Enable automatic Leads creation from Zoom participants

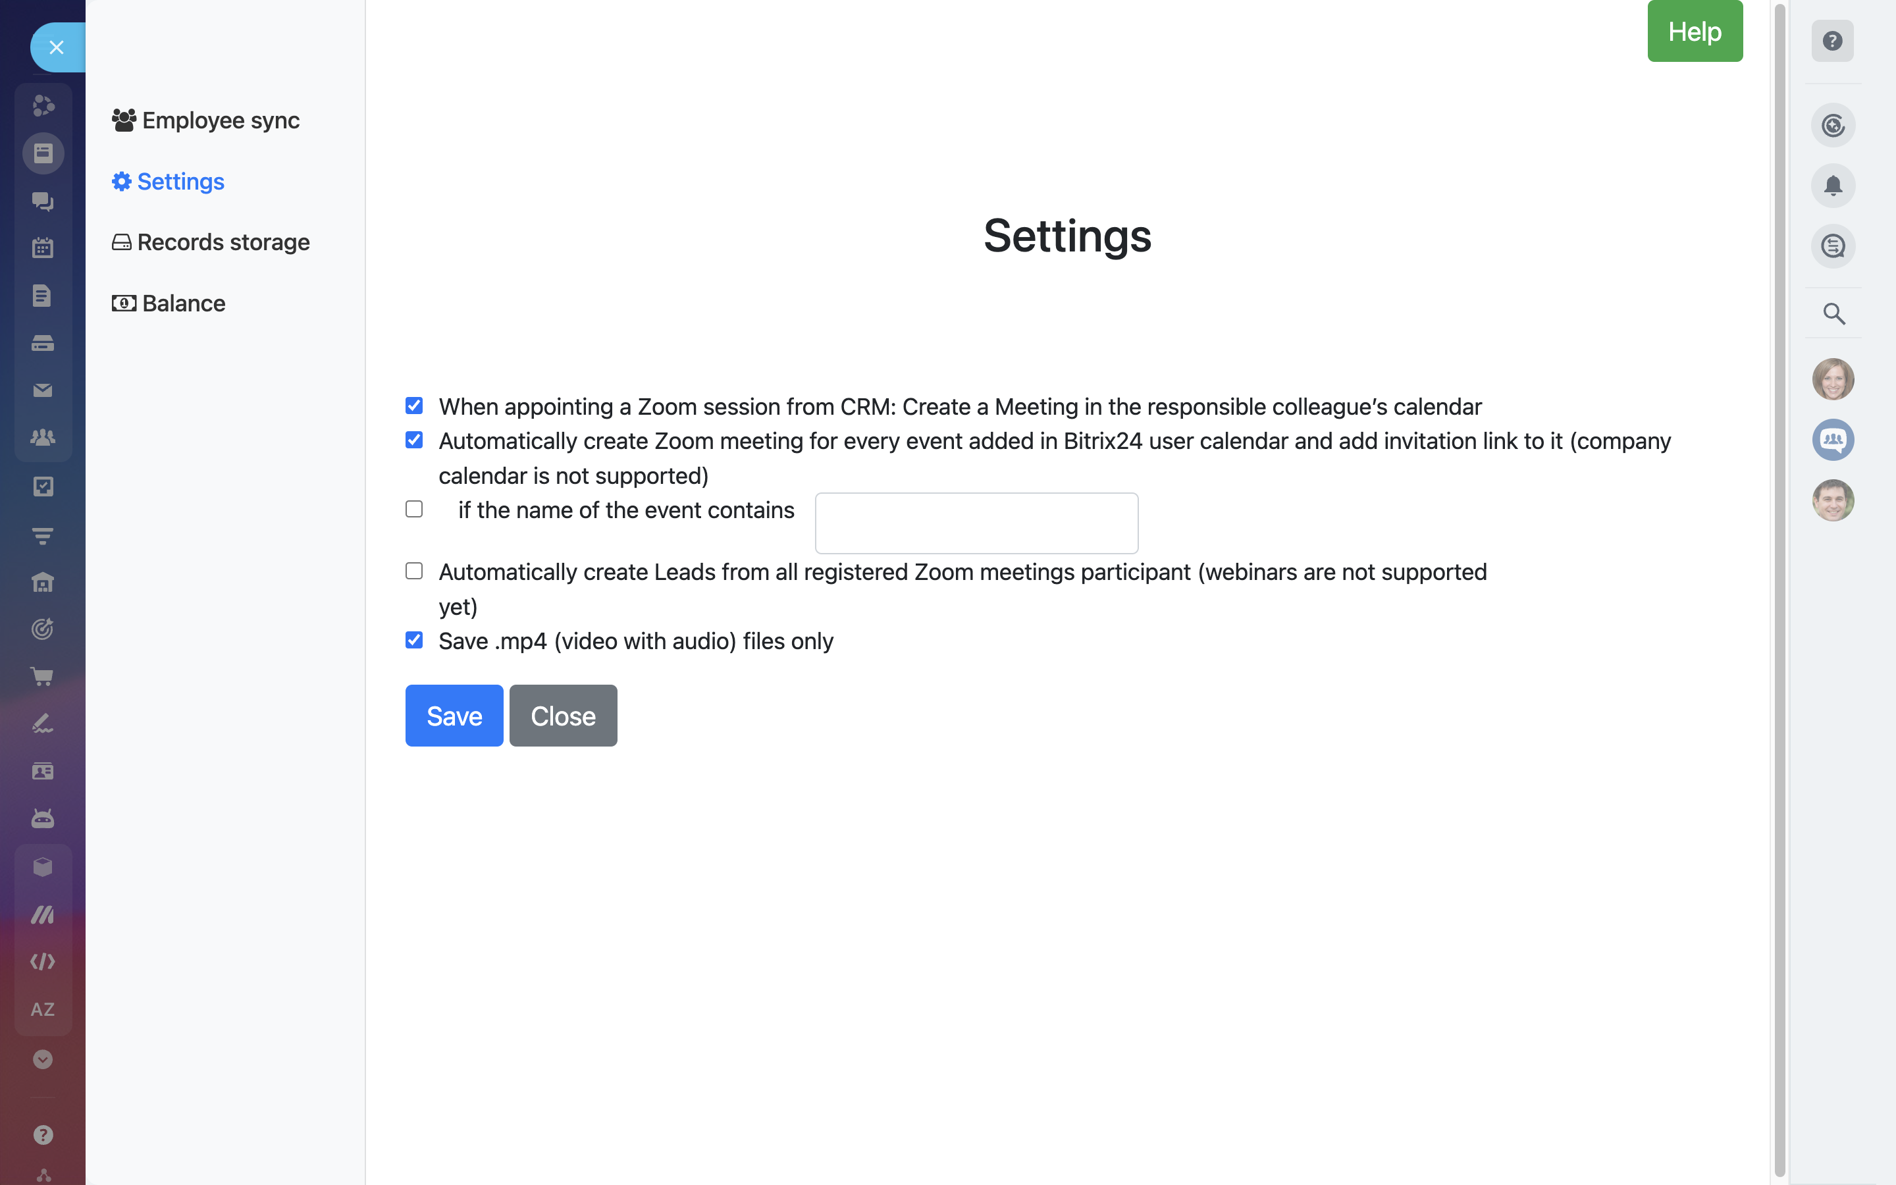(415, 571)
